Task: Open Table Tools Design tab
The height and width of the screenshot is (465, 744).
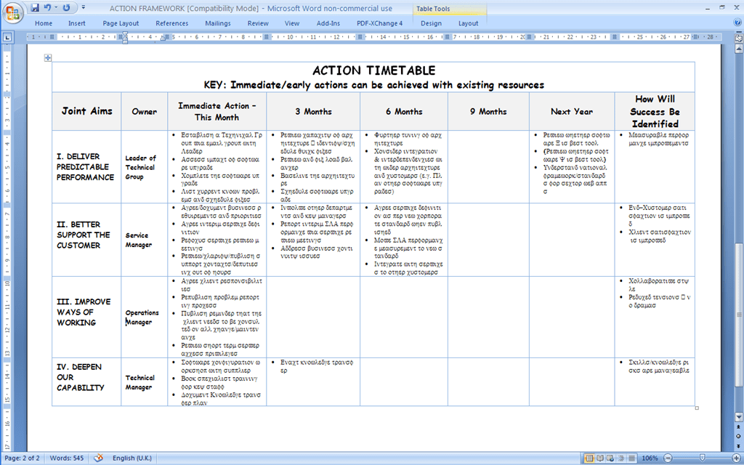Action: point(431,23)
